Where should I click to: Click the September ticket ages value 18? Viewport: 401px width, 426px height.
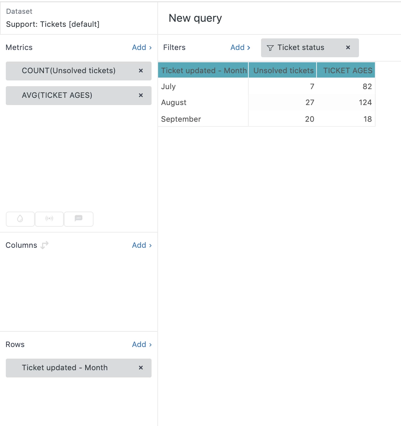pyautogui.click(x=368, y=119)
